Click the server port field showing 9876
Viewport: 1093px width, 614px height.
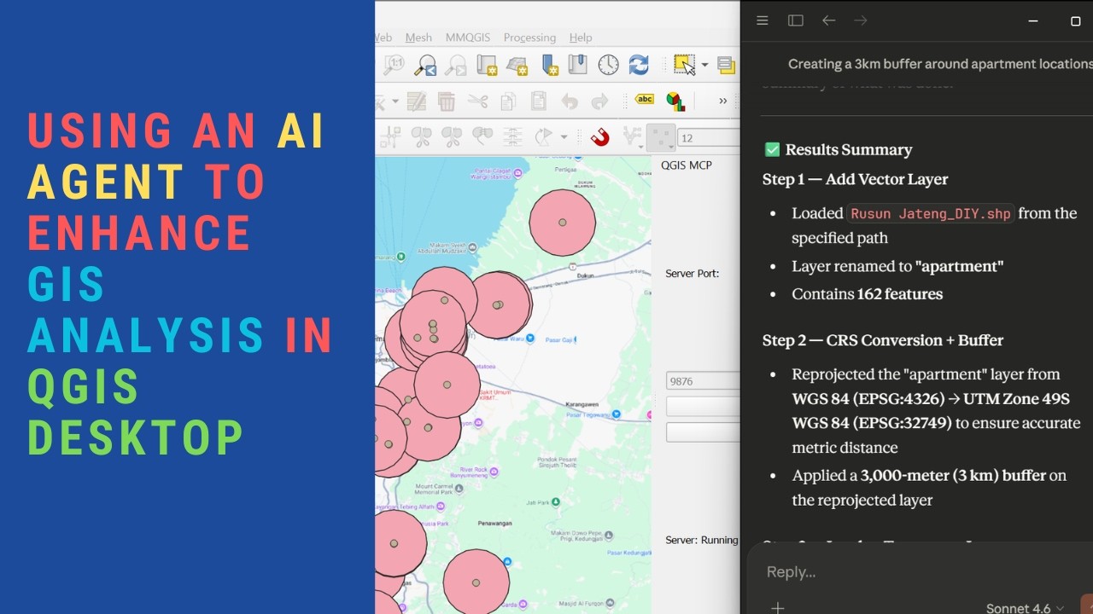tap(703, 380)
